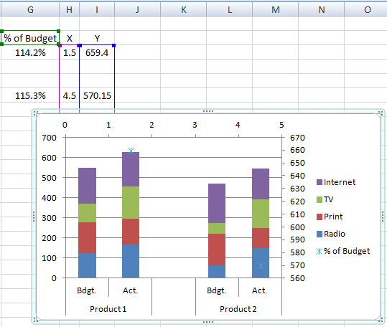Click the '% of Budget' legend entry
The width and height of the screenshot is (387, 327).
pos(342,251)
